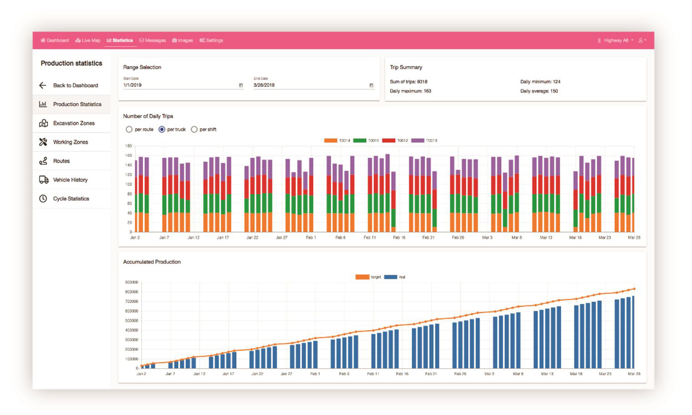Toggle the T0014 orange legend swatch
This screenshot has width=692, height=415.
tap(330, 141)
